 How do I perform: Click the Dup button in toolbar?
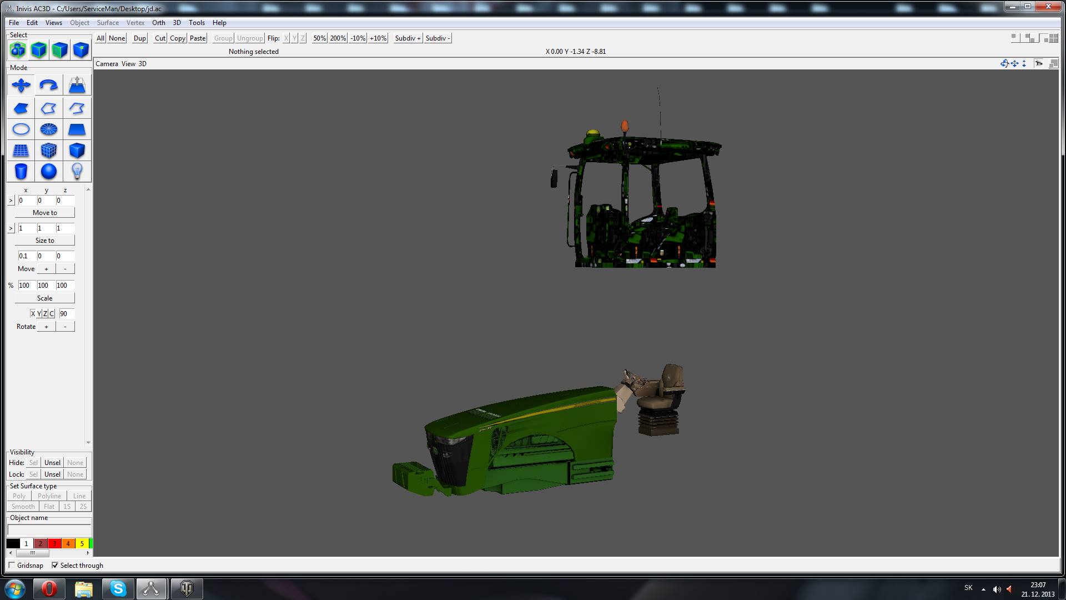140,38
